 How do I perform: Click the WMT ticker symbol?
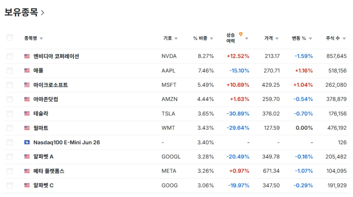click(x=168, y=128)
